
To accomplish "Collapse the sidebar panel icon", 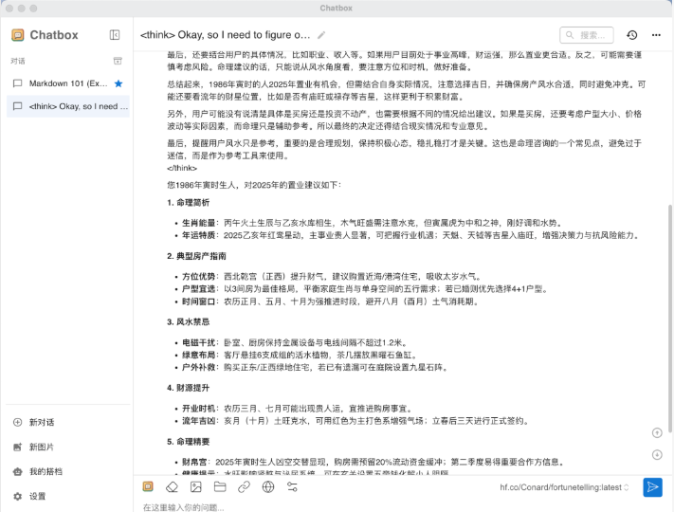I will 115,35.
